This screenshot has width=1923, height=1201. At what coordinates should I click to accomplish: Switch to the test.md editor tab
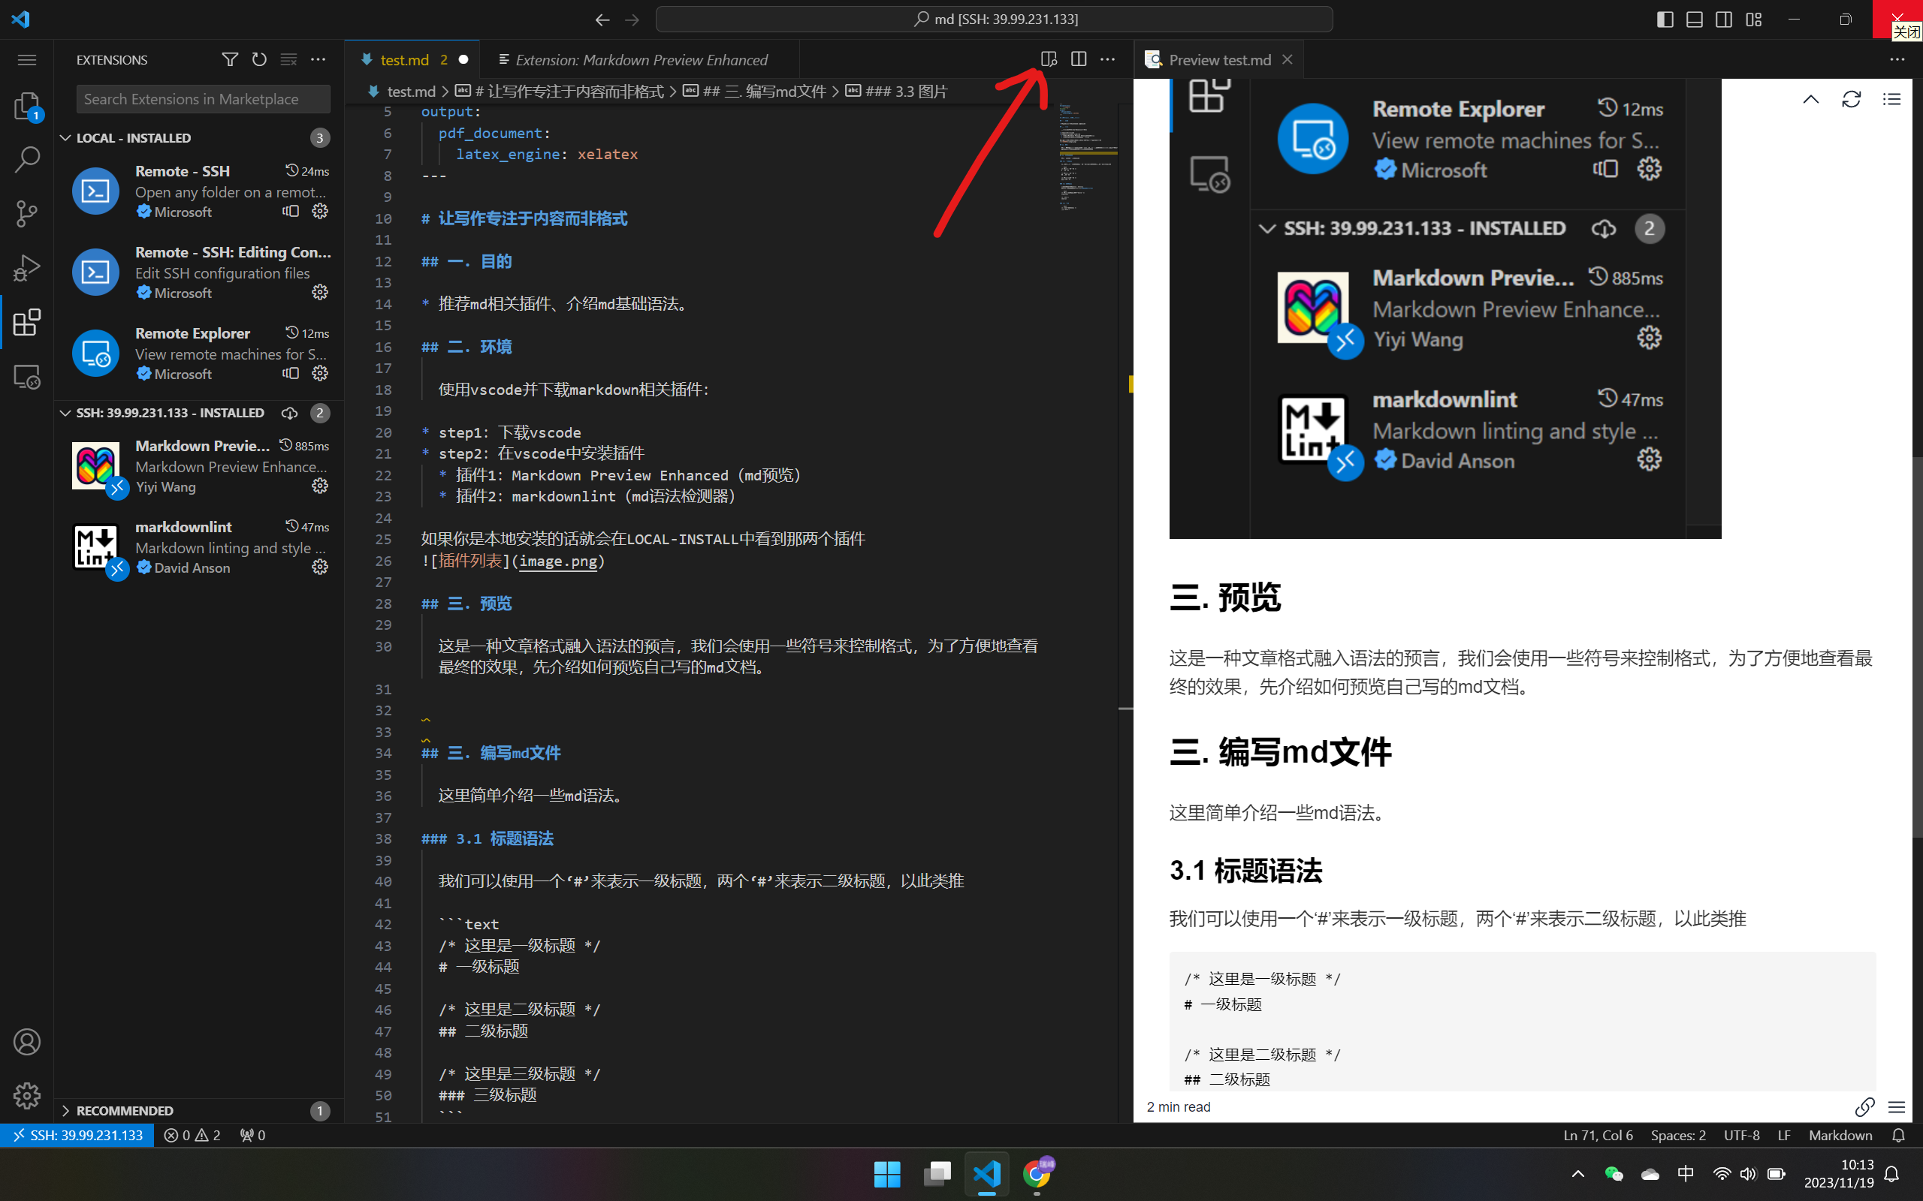click(x=412, y=59)
